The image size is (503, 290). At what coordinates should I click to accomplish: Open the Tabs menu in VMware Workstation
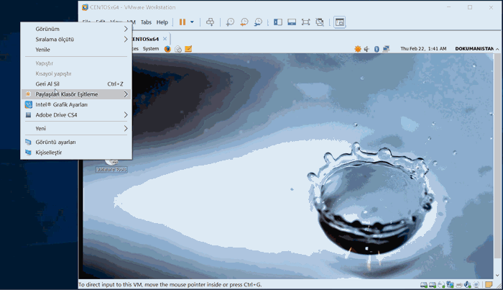[x=146, y=22]
